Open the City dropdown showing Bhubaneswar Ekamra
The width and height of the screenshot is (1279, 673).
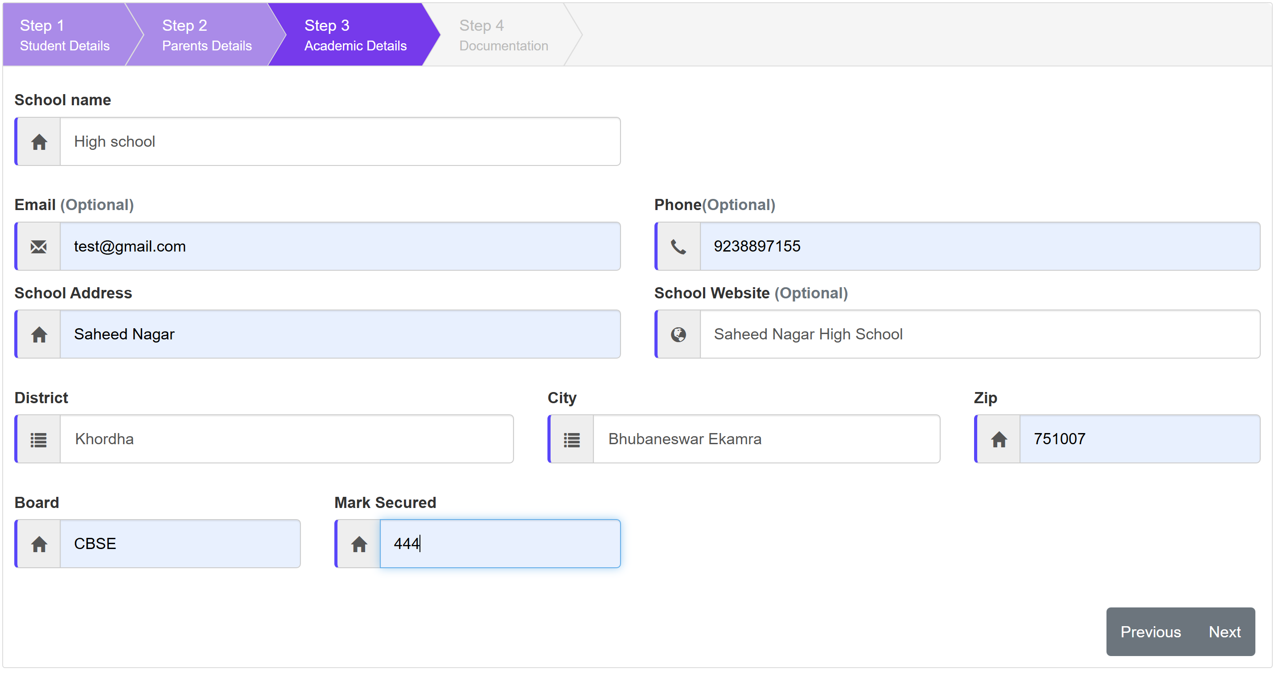coord(767,439)
